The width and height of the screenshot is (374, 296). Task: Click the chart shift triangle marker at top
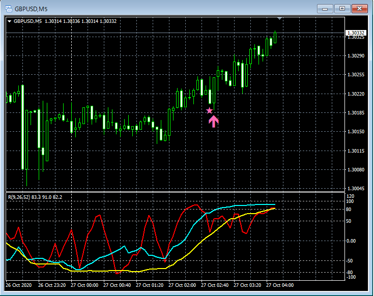(280, 19)
